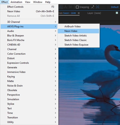Open the Animation menu
Viewport: 120px width, 125px height.
tap(16, 2)
